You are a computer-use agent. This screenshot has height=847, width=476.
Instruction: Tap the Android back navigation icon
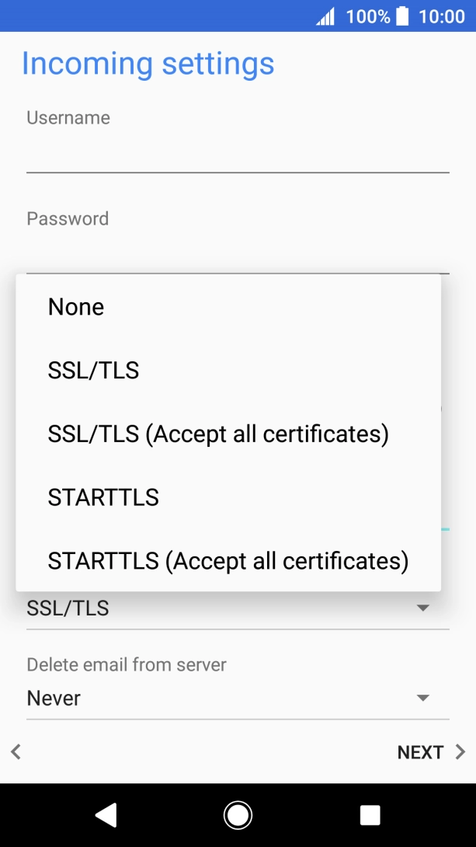[106, 814]
